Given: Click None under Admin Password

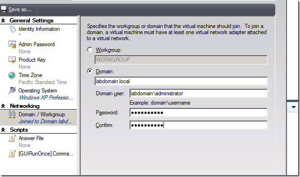Looking at the screenshot, I should (25, 51).
